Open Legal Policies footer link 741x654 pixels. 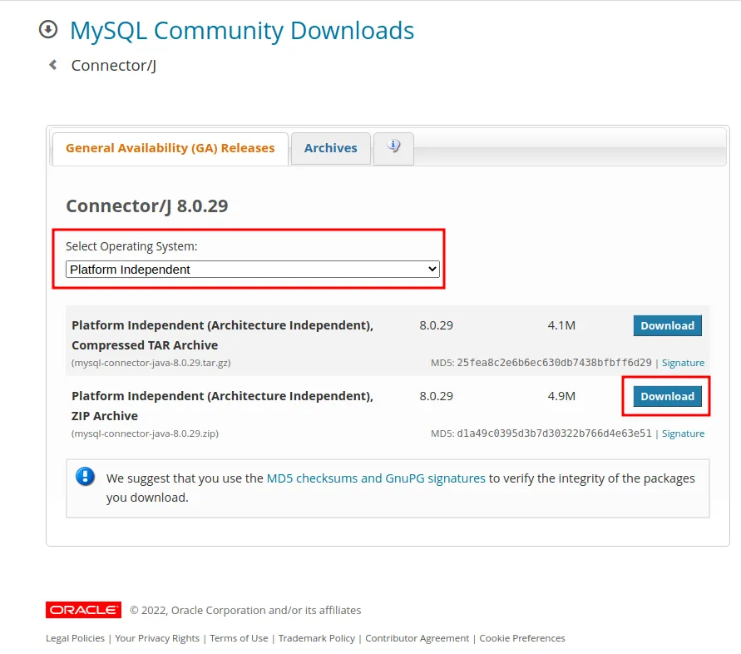[x=75, y=638]
